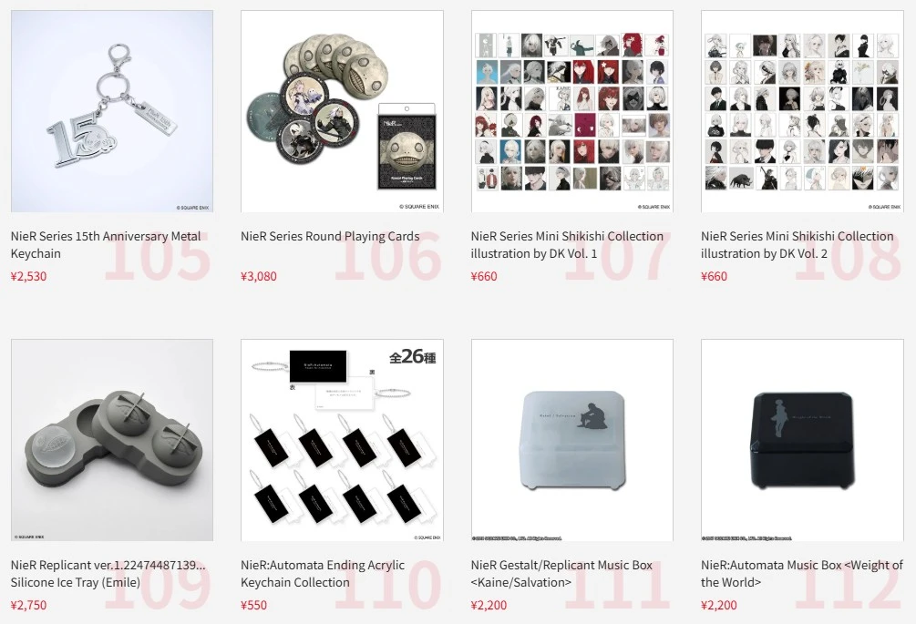Open the Mini Shikishi Collection Vol. 2 image

(x=802, y=111)
